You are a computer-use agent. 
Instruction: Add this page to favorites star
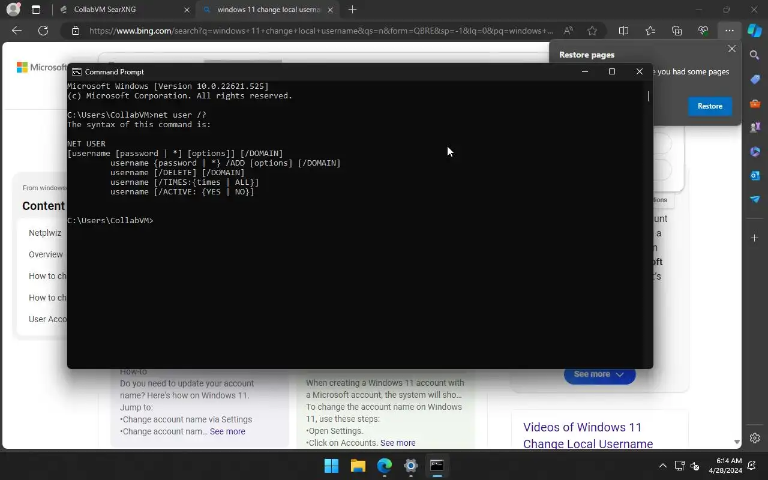[592, 31]
